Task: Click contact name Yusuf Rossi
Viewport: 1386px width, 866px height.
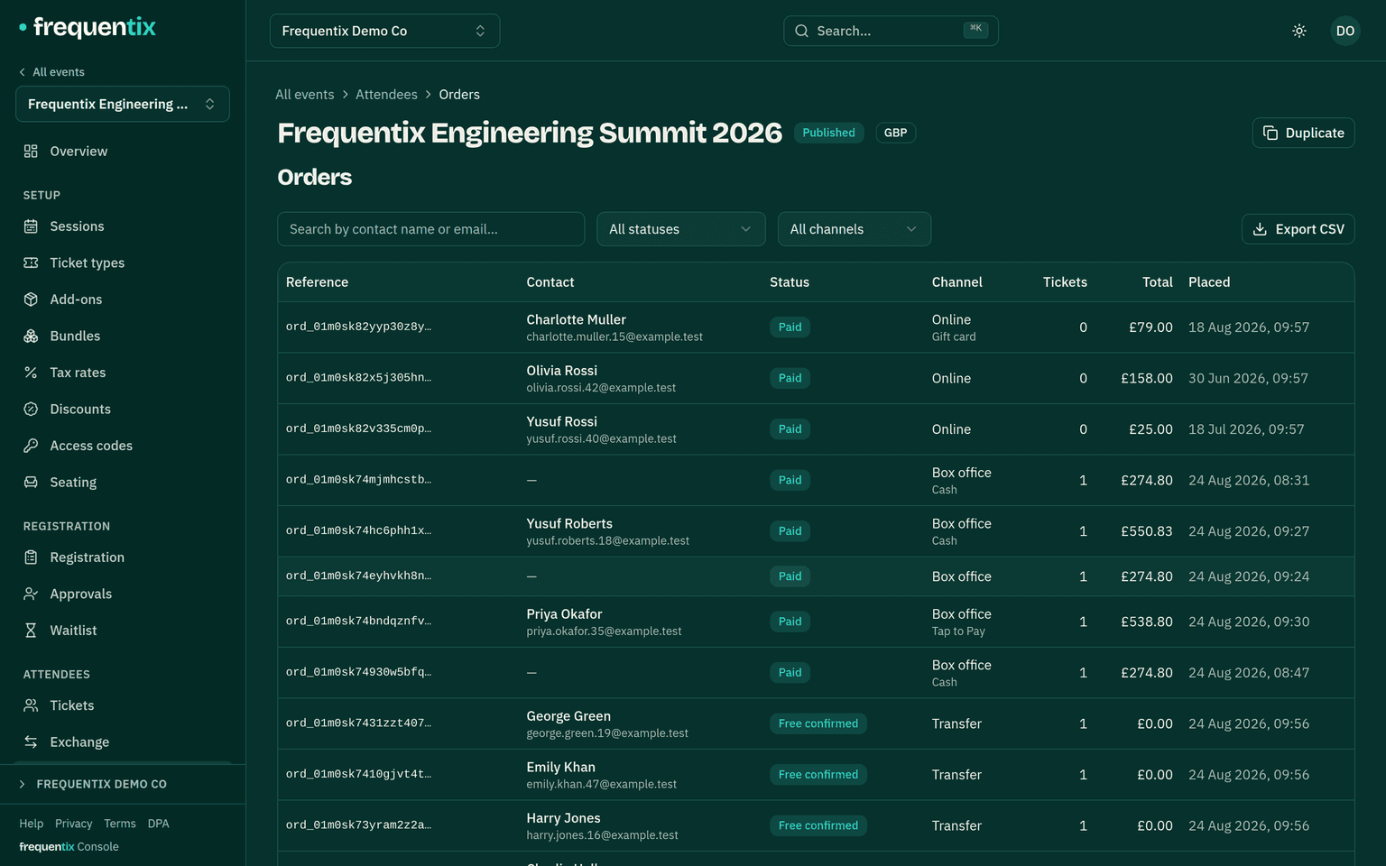Action: click(x=562, y=421)
